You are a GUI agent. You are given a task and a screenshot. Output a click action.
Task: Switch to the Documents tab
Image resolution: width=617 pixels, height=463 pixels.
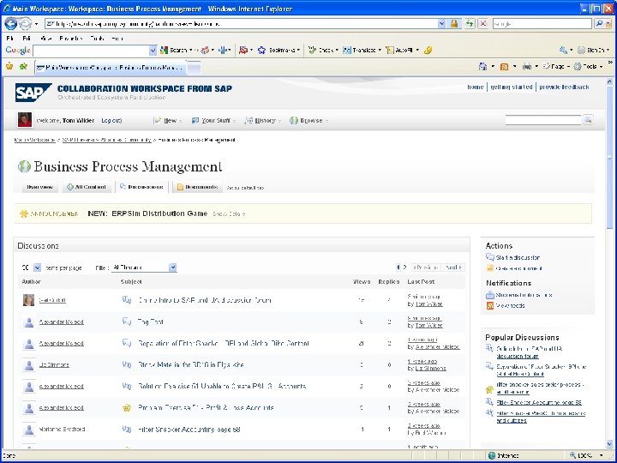pyautogui.click(x=197, y=187)
